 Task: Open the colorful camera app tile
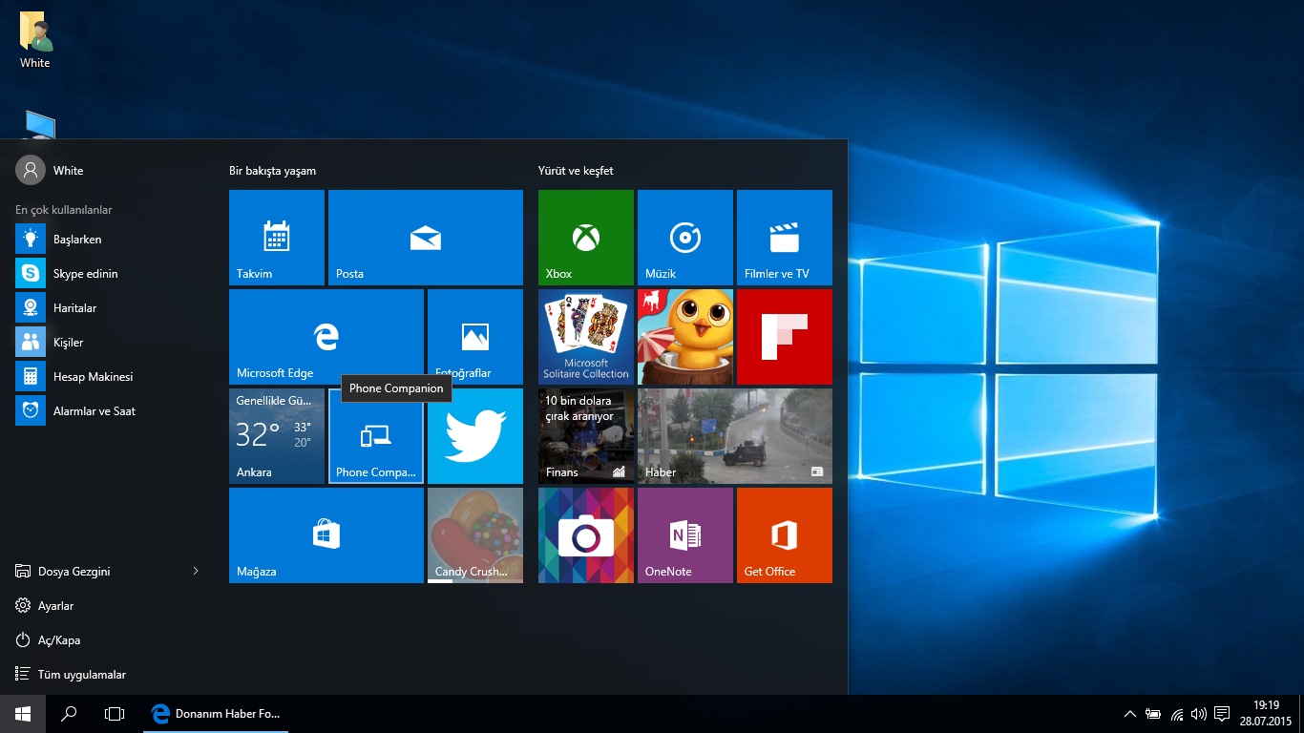(586, 535)
